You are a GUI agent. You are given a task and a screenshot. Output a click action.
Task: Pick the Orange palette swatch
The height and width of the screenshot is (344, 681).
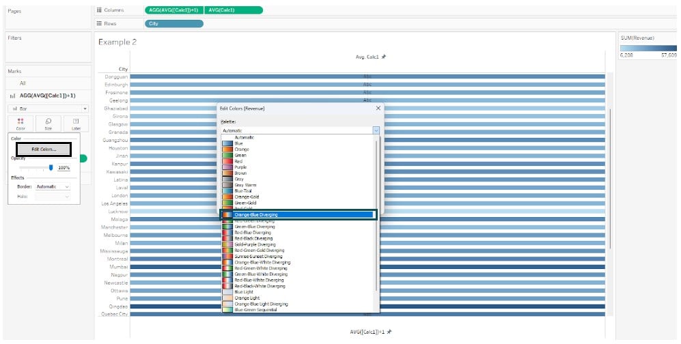(227, 149)
